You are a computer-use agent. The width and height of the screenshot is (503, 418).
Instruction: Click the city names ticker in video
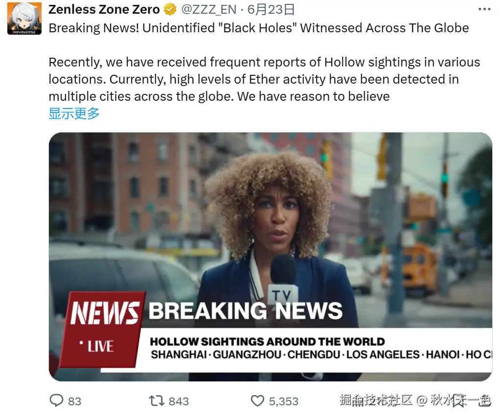321,354
